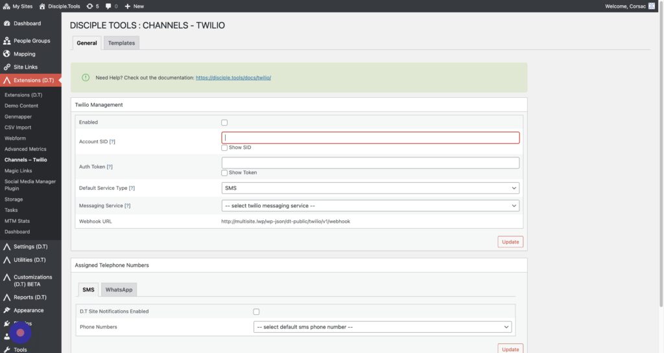Viewport: 664px width, 353px height.
Task: Switch to the Templates tab
Action: pyautogui.click(x=121, y=43)
